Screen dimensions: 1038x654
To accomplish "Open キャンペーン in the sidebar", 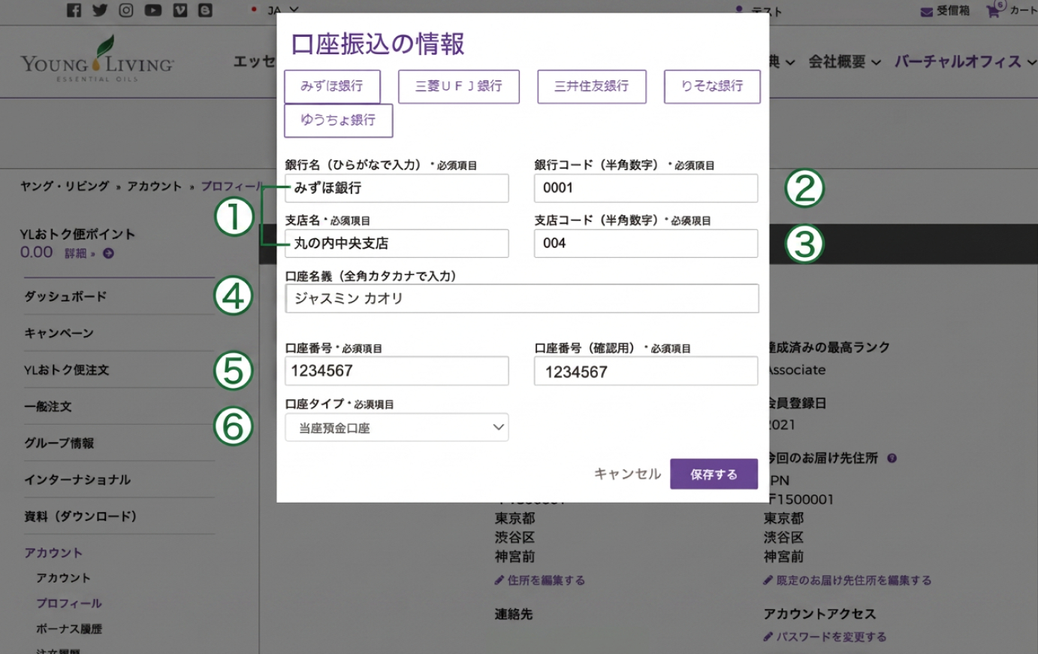I will coord(59,333).
